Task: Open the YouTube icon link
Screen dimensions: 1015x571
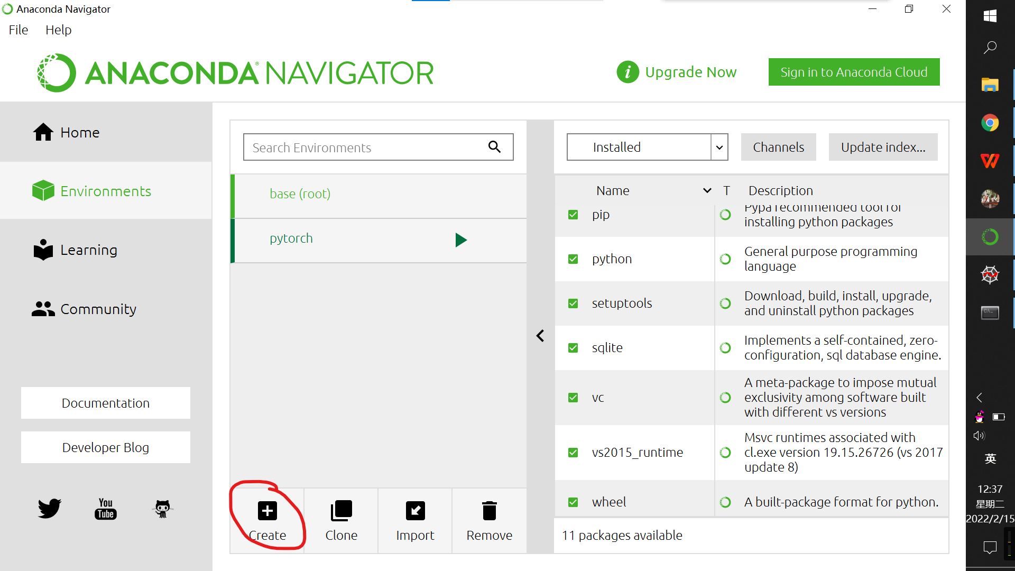Action: (106, 509)
